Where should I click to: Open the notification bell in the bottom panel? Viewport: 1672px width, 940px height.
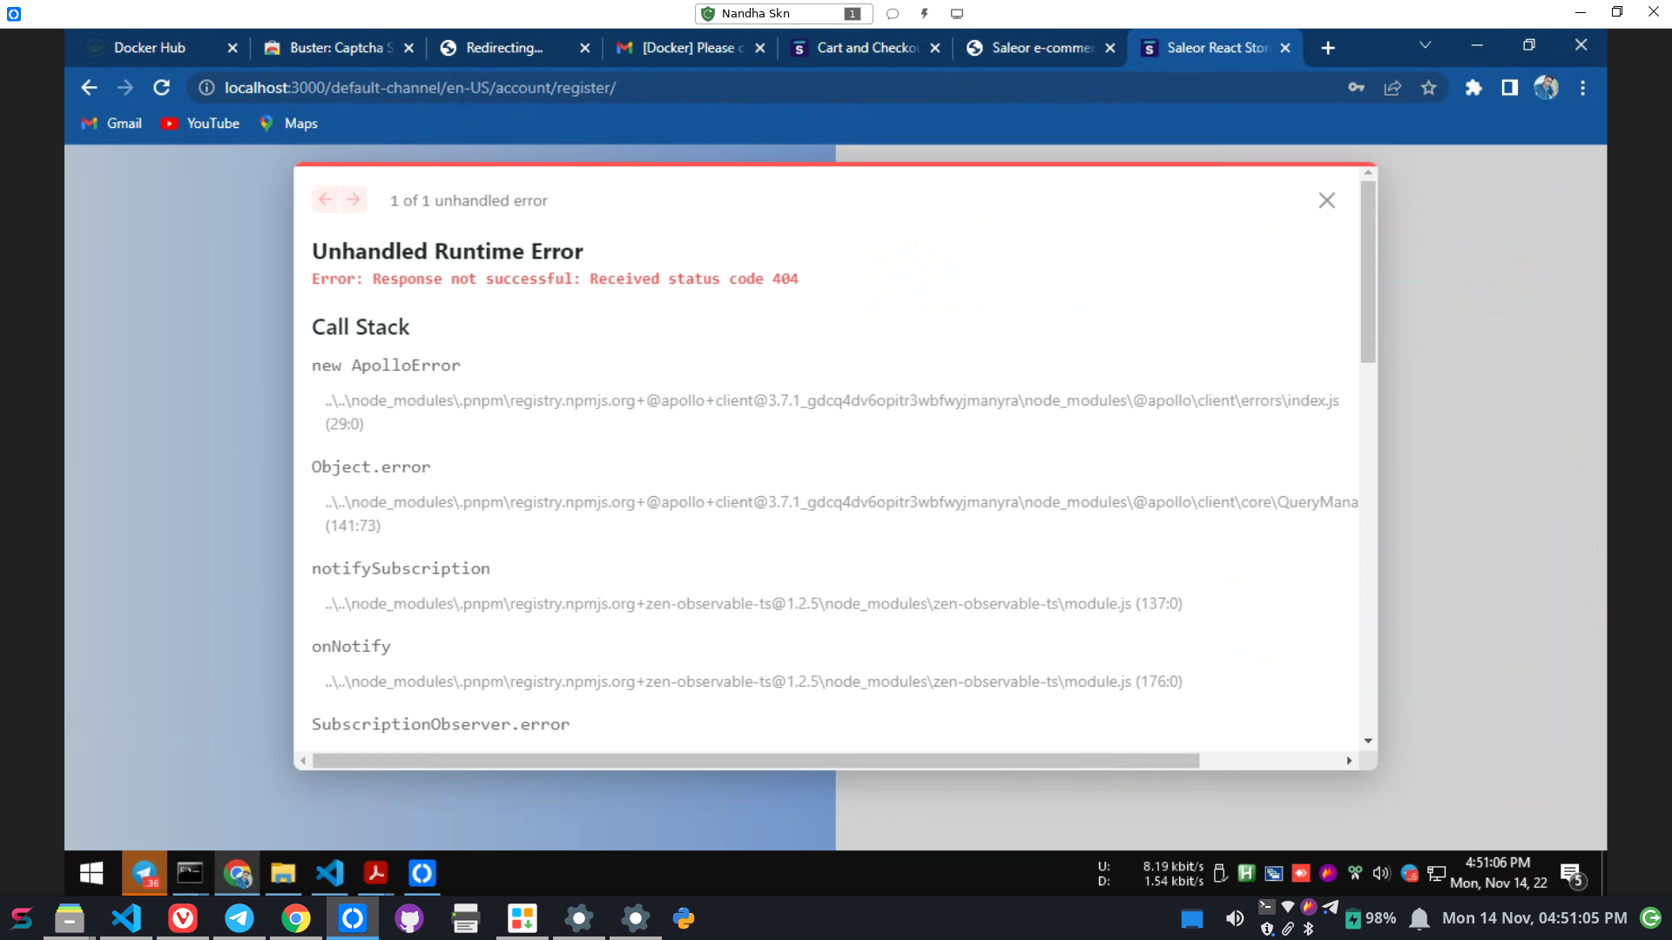[x=1419, y=918]
